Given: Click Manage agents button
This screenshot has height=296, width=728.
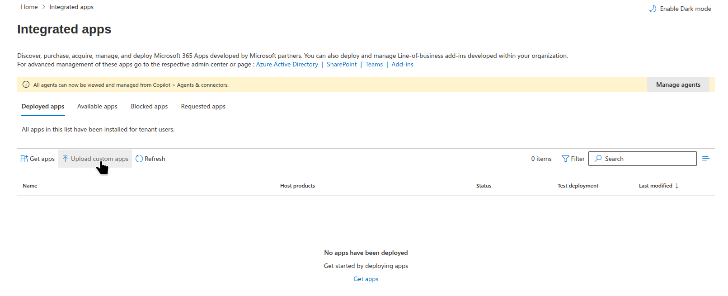Looking at the screenshot, I should click(678, 85).
